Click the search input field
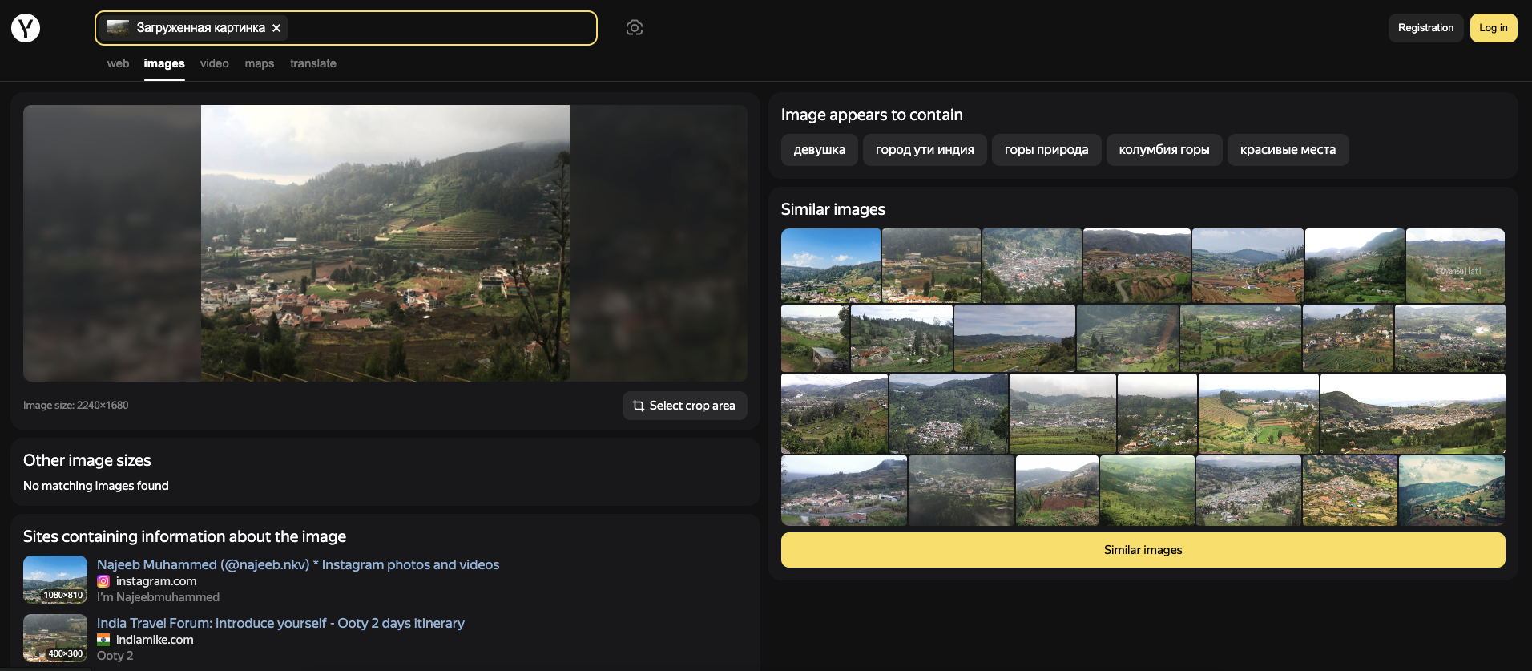This screenshot has width=1532, height=671. [x=441, y=28]
